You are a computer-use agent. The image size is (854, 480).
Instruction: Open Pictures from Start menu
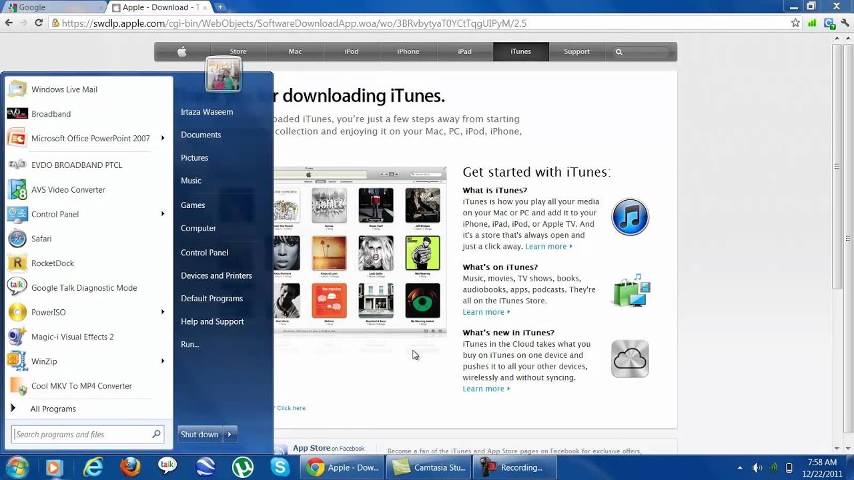(194, 158)
